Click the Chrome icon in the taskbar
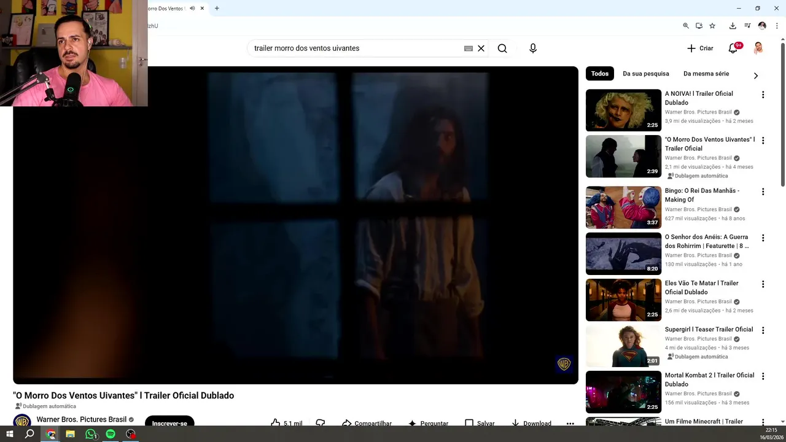The height and width of the screenshot is (442, 786). coord(51,434)
